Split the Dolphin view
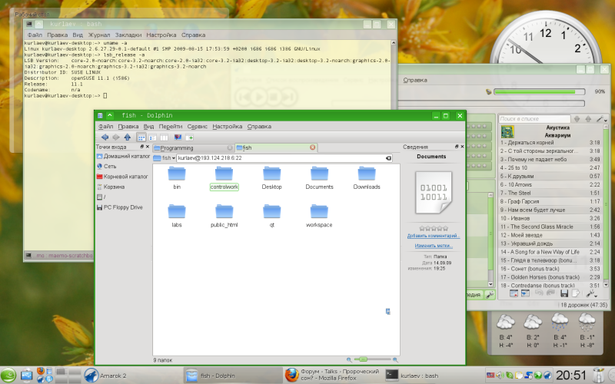Screen dimensions: 615x384 [x=189, y=137]
